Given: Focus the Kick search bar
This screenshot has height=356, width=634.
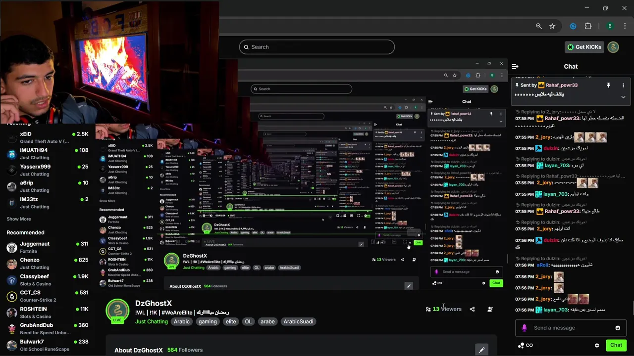Looking at the screenshot, I should pyautogui.click(x=317, y=47).
